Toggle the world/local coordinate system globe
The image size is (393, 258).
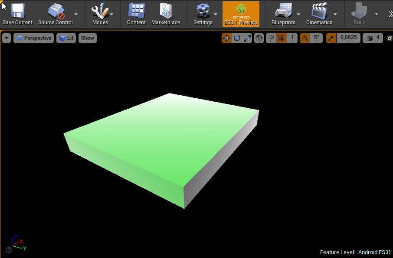click(259, 38)
